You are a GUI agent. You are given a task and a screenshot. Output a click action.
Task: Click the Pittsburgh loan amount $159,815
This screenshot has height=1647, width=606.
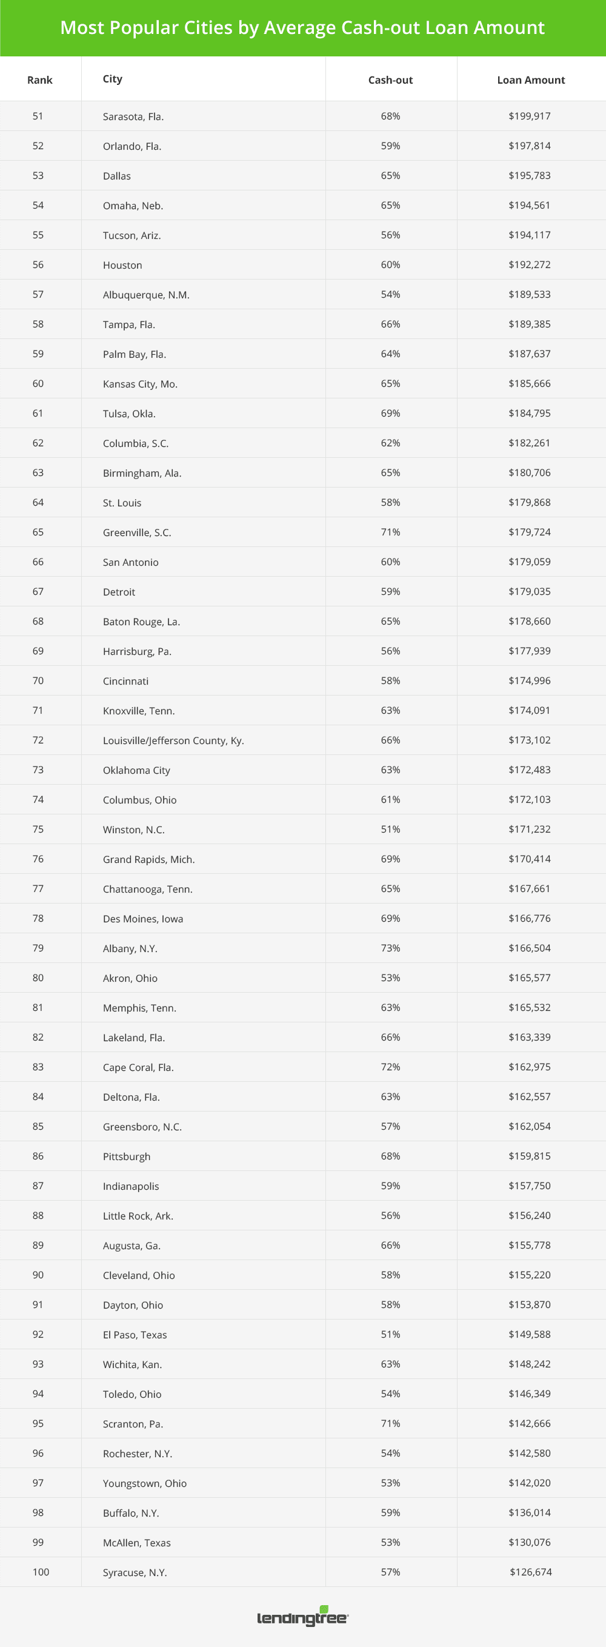click(529, 1156)
